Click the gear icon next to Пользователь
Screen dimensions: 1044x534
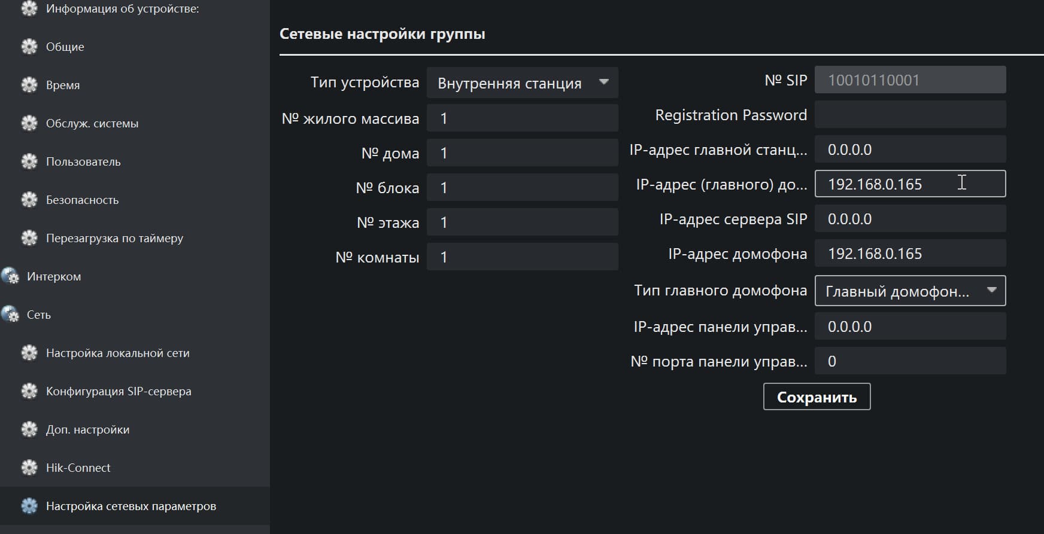pos(29,161)
